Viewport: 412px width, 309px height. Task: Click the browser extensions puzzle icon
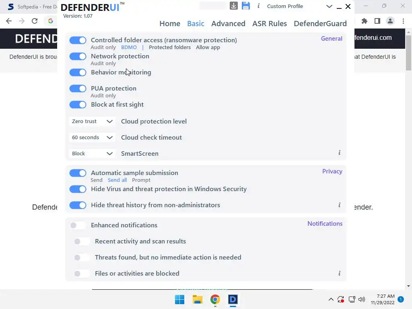(x=364, y=21)
